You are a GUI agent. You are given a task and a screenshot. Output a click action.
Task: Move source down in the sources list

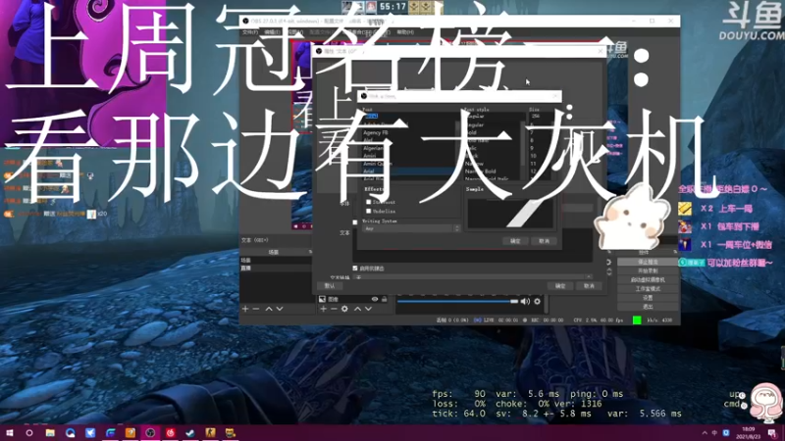click(369, 309)
